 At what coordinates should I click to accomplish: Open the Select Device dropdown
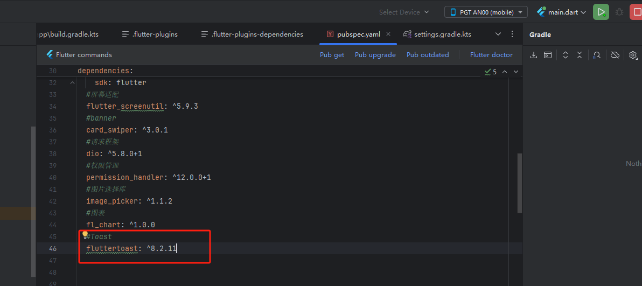pos(404,12)
